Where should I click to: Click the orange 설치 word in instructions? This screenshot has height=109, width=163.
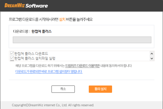click(x=62, y=19)
